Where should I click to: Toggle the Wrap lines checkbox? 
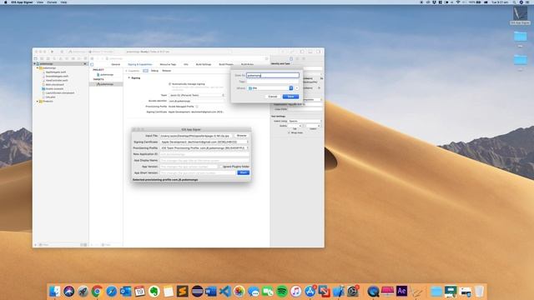(290, 132)
